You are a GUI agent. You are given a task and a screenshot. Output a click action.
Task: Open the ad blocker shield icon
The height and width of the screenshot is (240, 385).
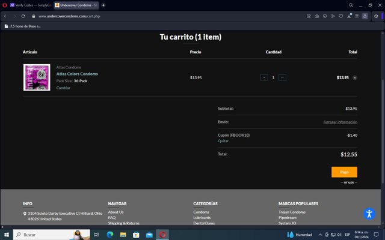(x=325, y=16)
